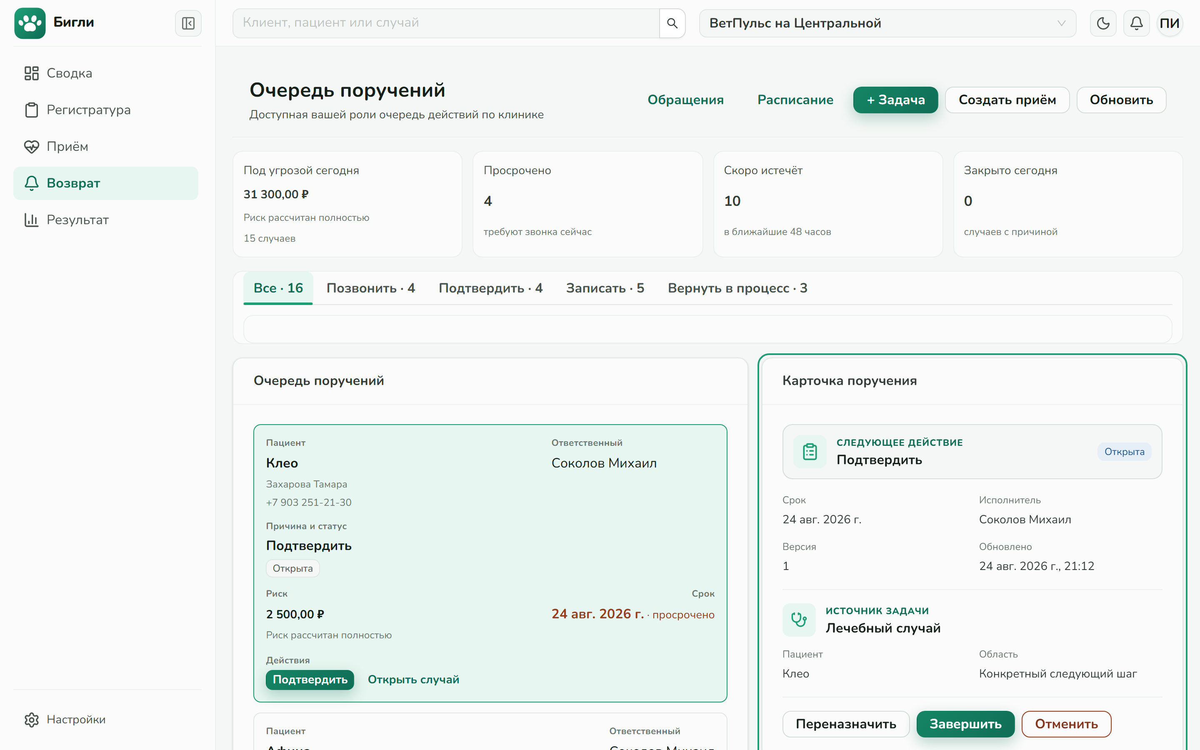Click the Переназначить button
The image size is (1200, 750).
845,724
